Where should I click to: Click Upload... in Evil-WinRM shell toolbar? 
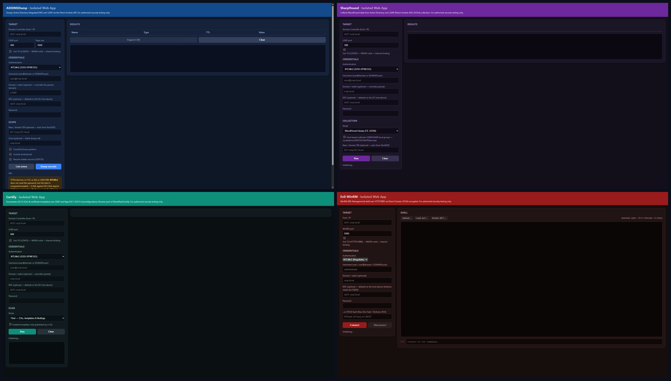(407, 218)
